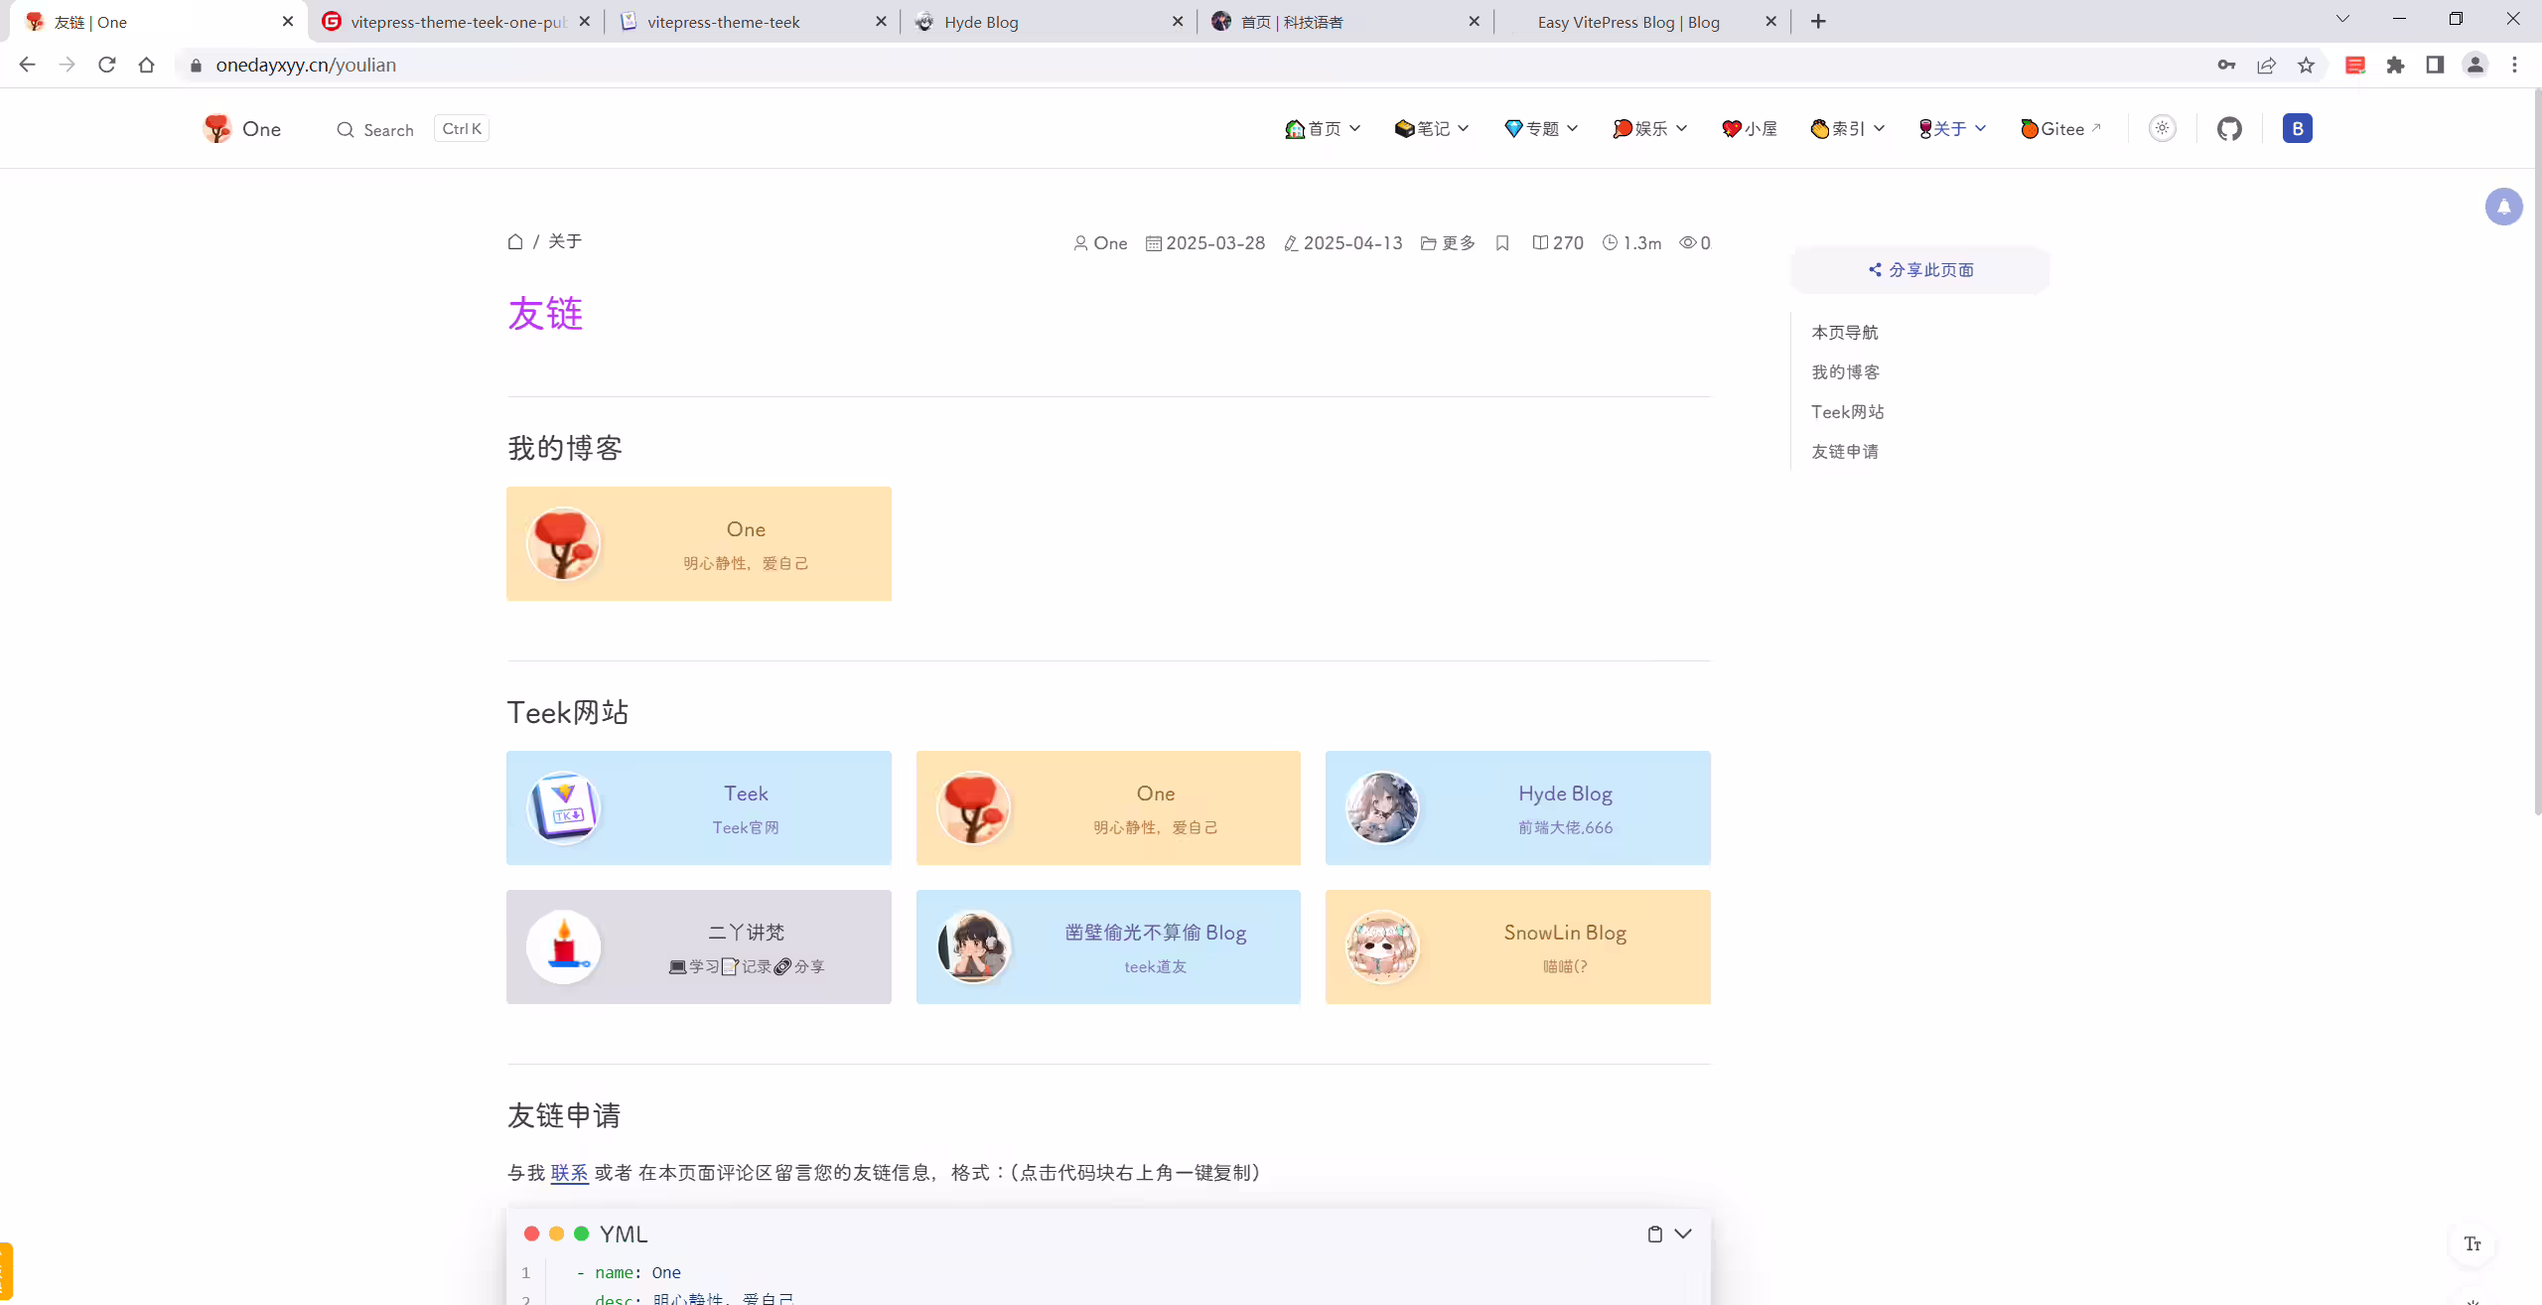Open the 二丫讲梵 friend card
2542x1305 pixels.
coord(699,946)
